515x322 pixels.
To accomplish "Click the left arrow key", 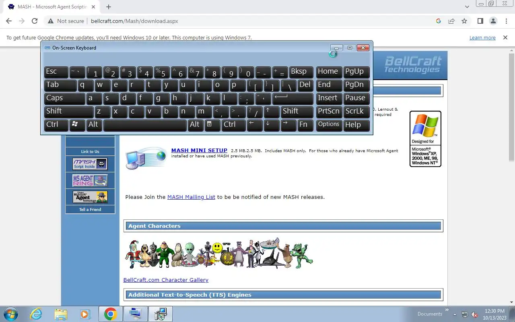I will pyautogui.click(x=255, y=125).
